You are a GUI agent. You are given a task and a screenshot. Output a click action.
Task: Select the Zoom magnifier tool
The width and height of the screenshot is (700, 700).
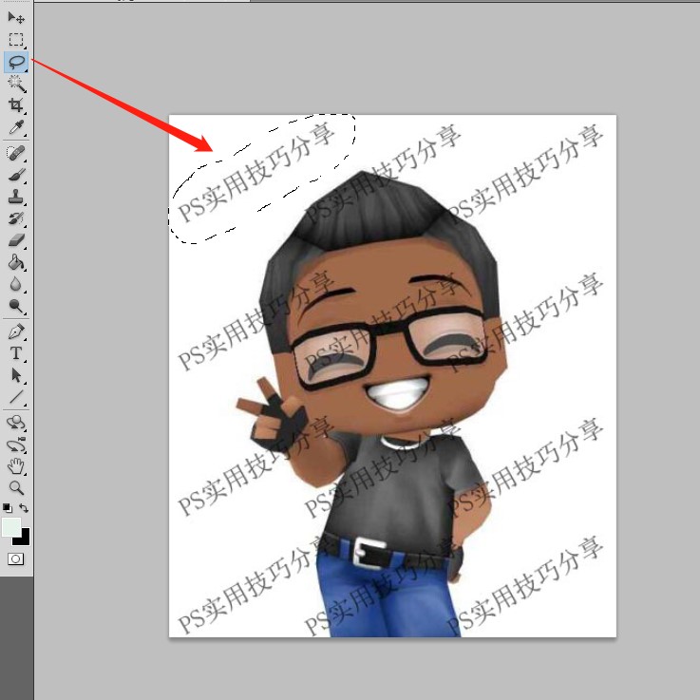(16, 487)
